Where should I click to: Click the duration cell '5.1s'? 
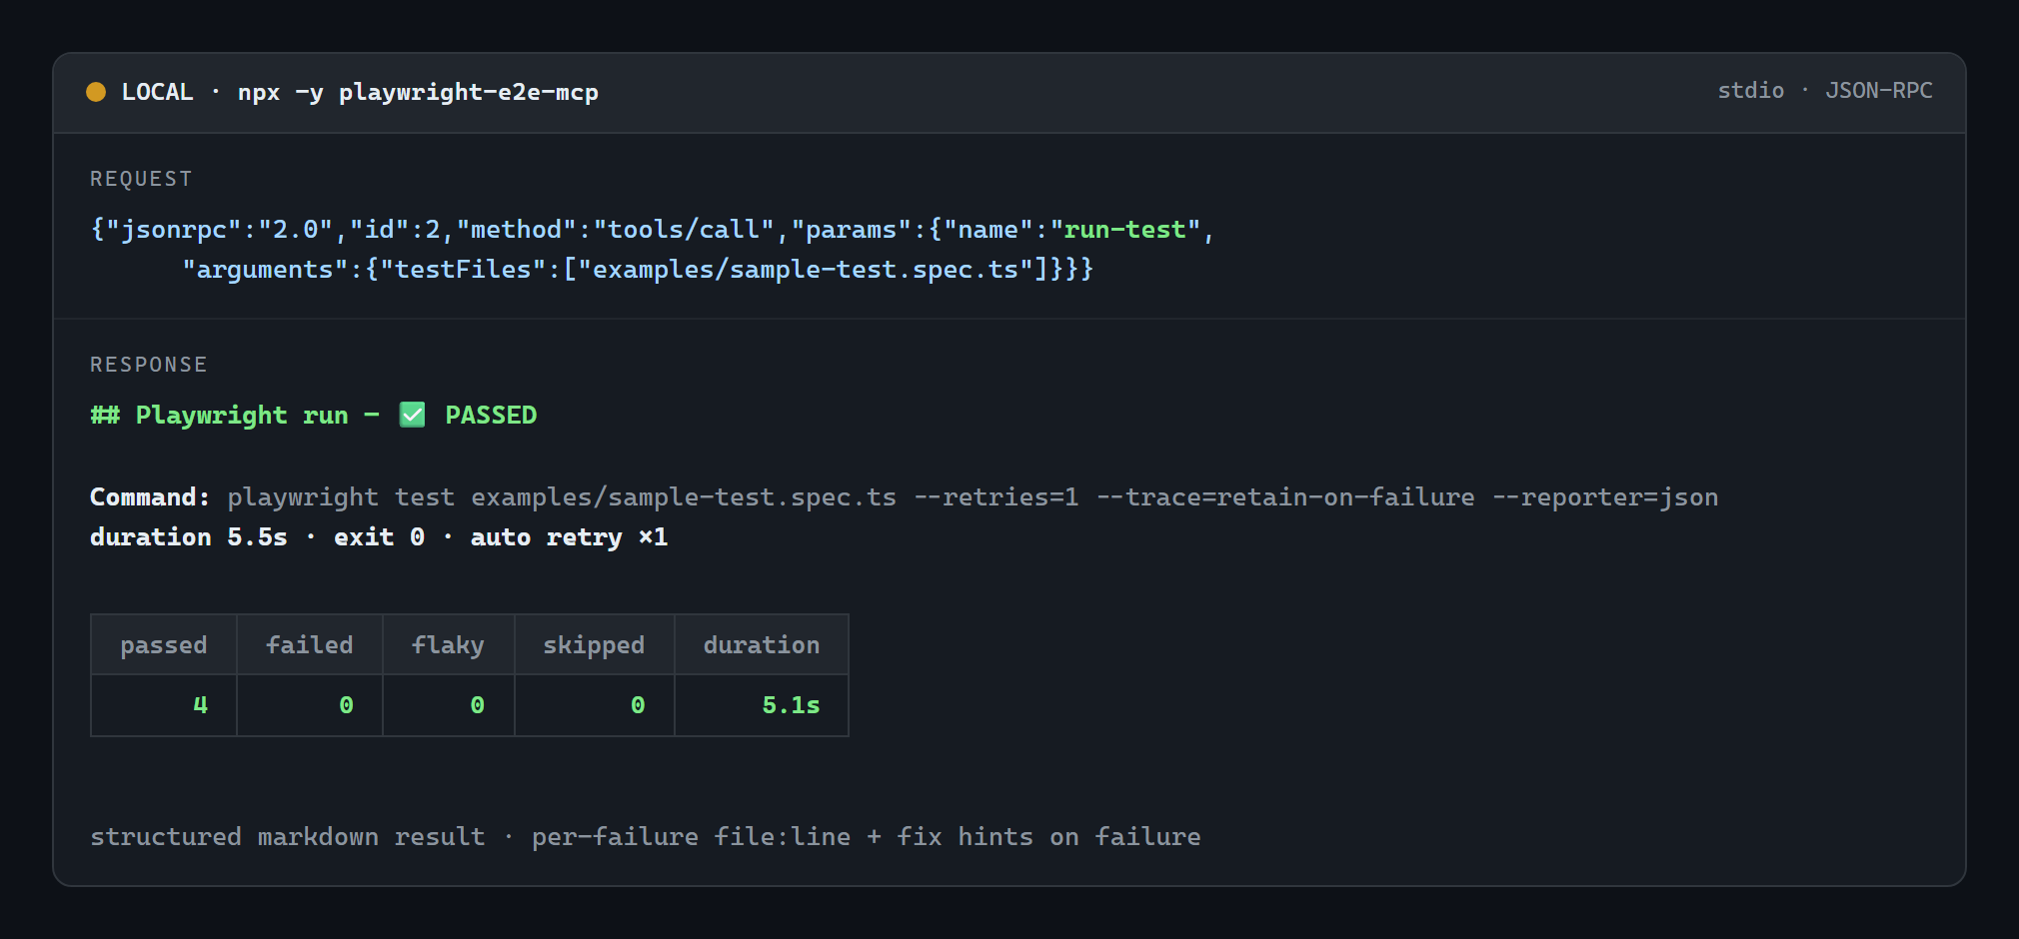pos(762,705)
